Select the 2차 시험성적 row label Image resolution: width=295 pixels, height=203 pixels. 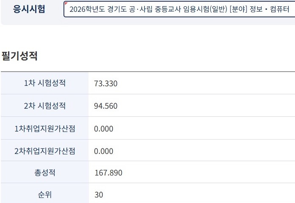(x=45, y=106)
